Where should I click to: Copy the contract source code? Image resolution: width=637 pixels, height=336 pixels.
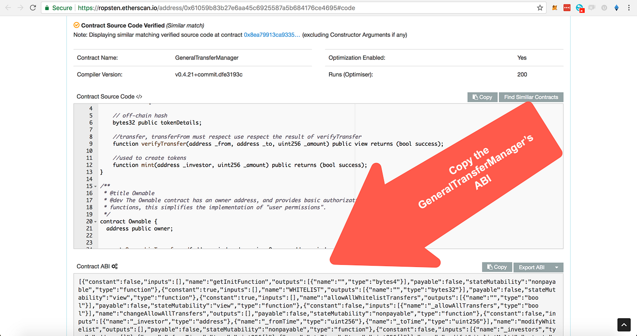point(482,97)
